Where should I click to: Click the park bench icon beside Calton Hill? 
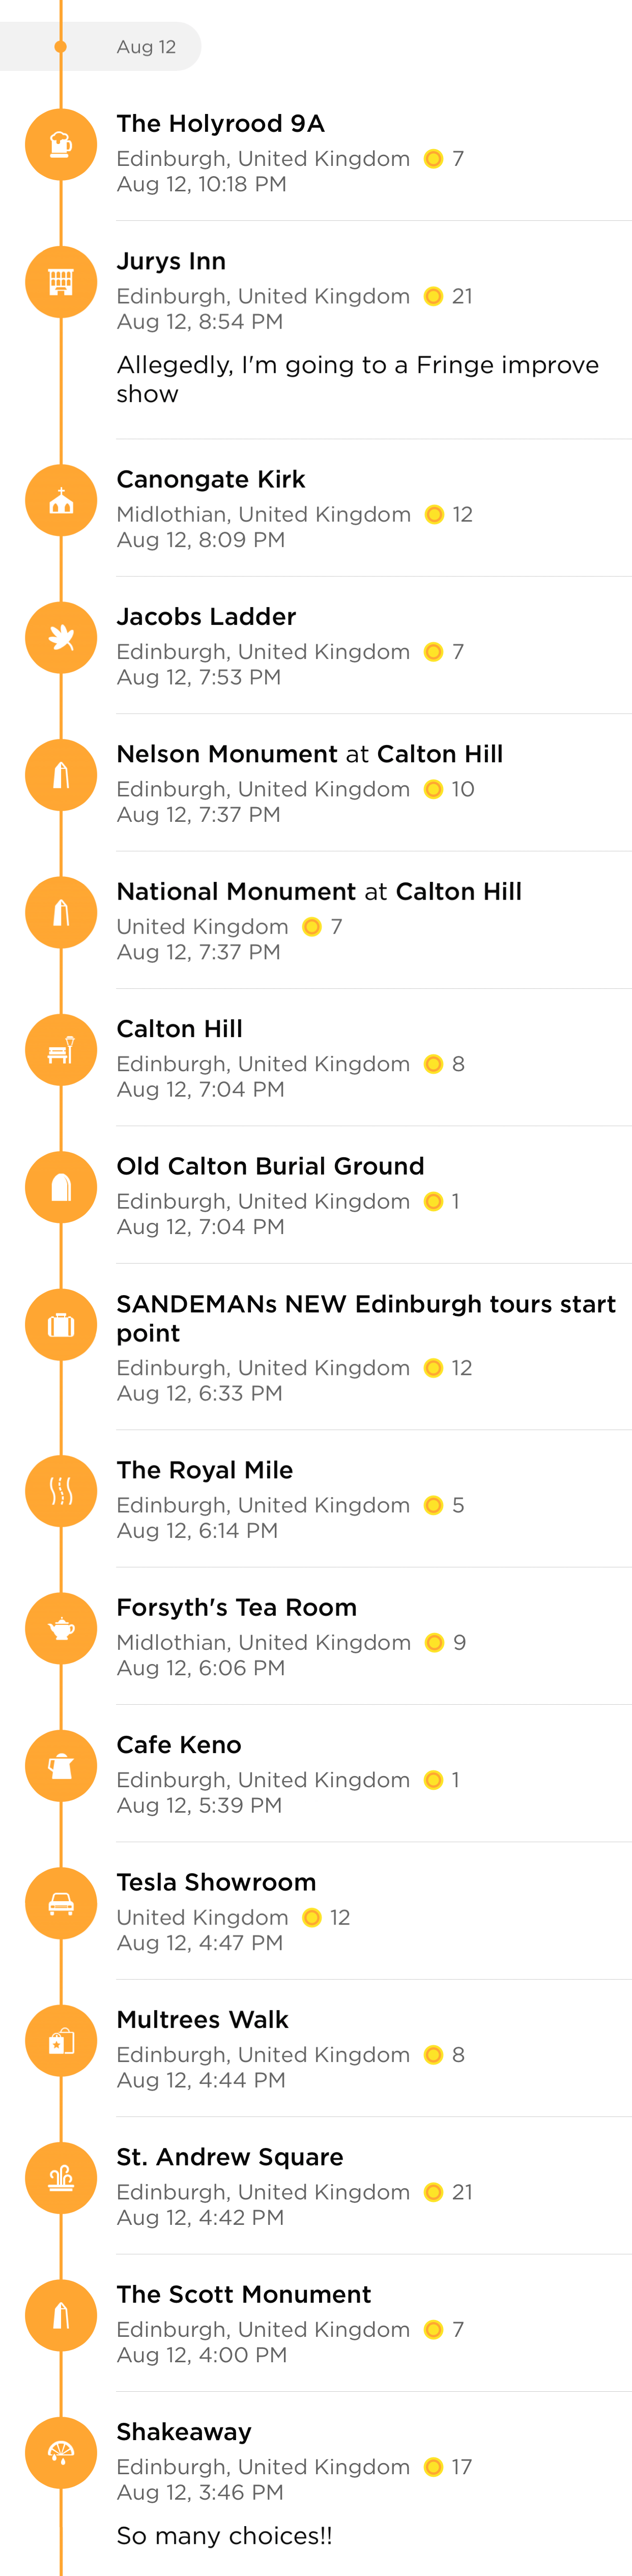[x=61, y=1050]
